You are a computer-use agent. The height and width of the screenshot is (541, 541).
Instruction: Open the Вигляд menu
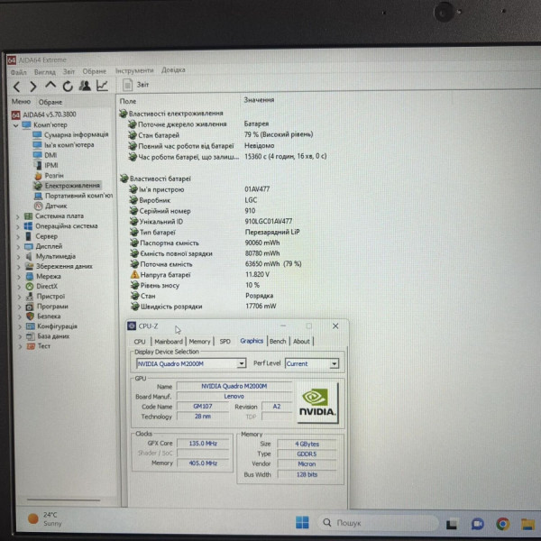coord(45,72)
